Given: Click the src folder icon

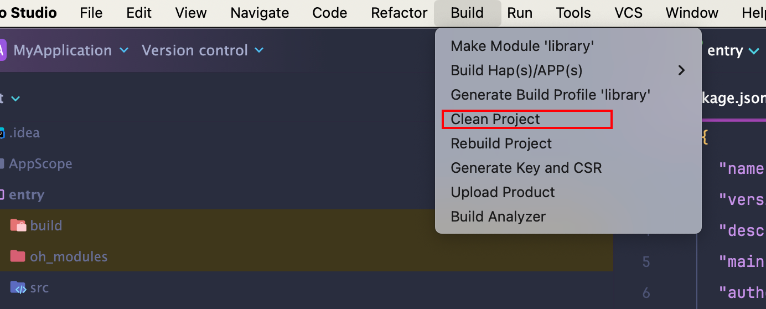Looking at the screenshot, I should coord(18,287).
